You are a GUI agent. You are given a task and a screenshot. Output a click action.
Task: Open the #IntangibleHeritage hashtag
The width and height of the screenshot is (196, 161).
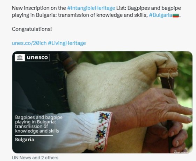(x=91, y=8)
